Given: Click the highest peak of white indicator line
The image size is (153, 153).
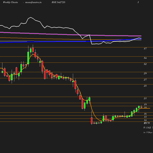Looking at the screenshot, I should click(31, 17).
